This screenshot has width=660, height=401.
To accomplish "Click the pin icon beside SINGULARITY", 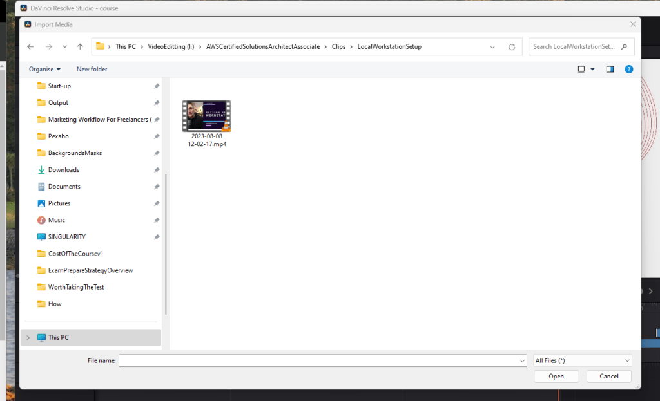I will point(157,238).
